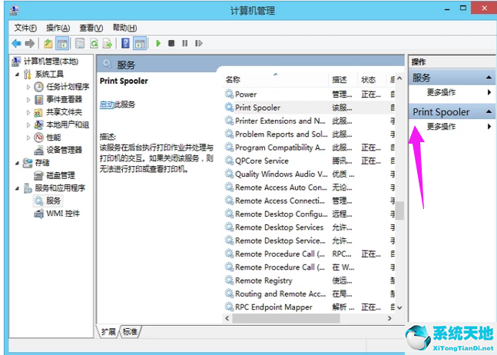Click the Power service gear icon

pyautogui.click(x=229, y=94)
